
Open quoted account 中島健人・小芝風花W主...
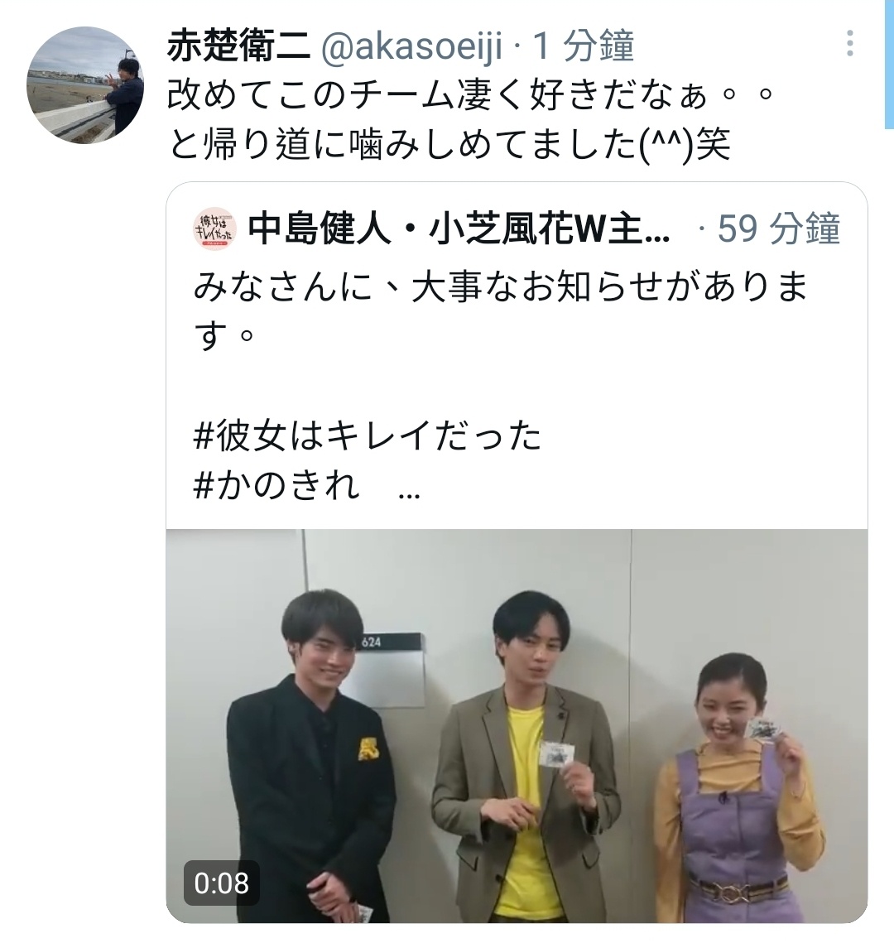459,229
